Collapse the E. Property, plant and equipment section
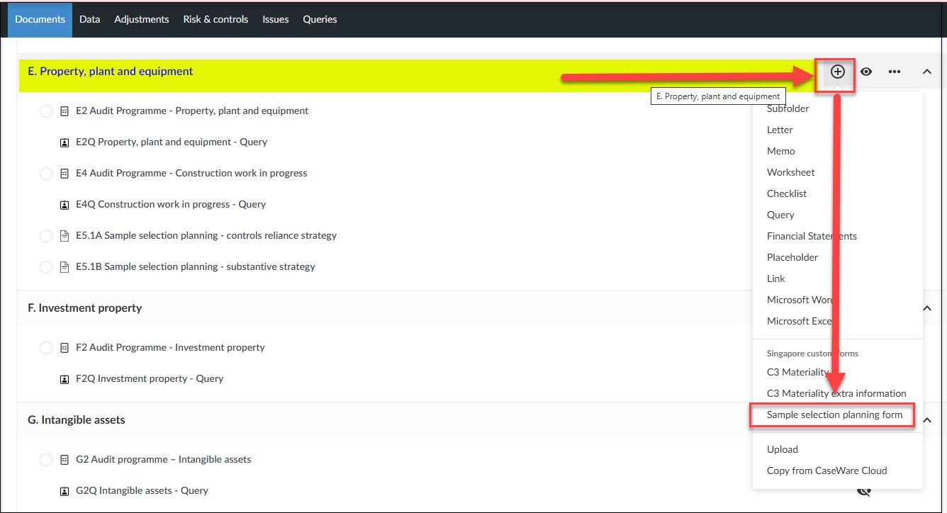The width and height of the screenshot is (947, 513). coord(926,72)
